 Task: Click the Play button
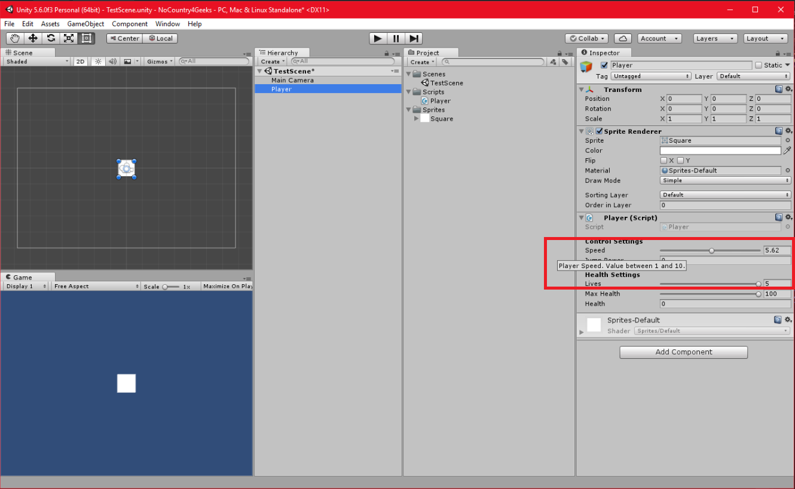pyautogui.click(x=378, y=38)
